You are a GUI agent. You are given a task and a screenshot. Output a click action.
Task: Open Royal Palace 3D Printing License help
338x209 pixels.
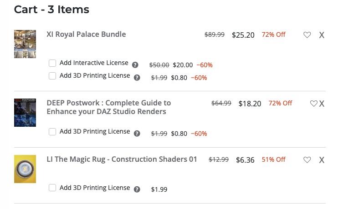pos(137,78)
